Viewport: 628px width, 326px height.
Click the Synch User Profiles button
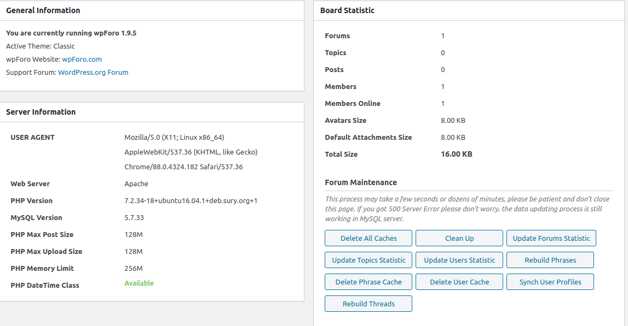click(550, 282)
